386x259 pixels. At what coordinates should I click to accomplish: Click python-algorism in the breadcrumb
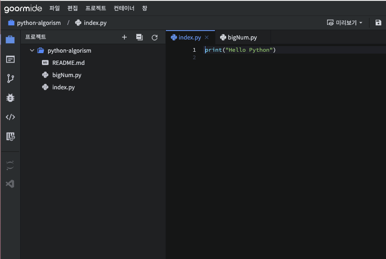[39, 23]
